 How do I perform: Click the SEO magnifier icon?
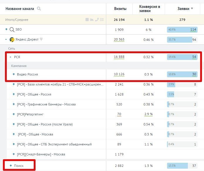pyautogui.click(x=12, y=30)
